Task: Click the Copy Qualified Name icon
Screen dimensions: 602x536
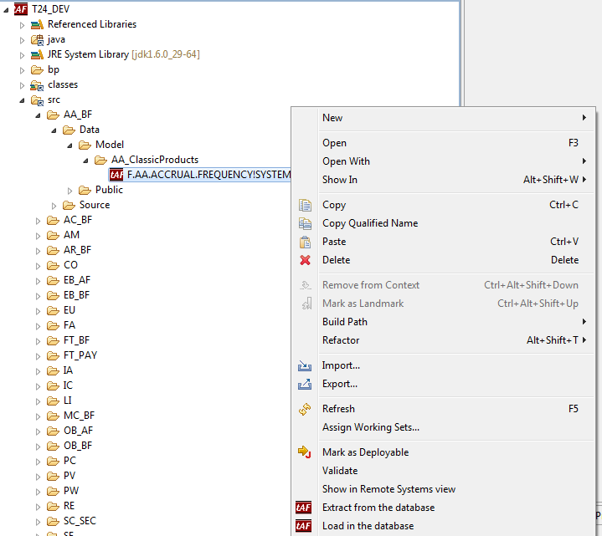Action: point(305,223)
